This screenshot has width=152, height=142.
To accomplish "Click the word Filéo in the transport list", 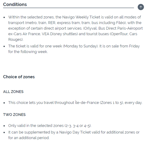I will point(120,23).
